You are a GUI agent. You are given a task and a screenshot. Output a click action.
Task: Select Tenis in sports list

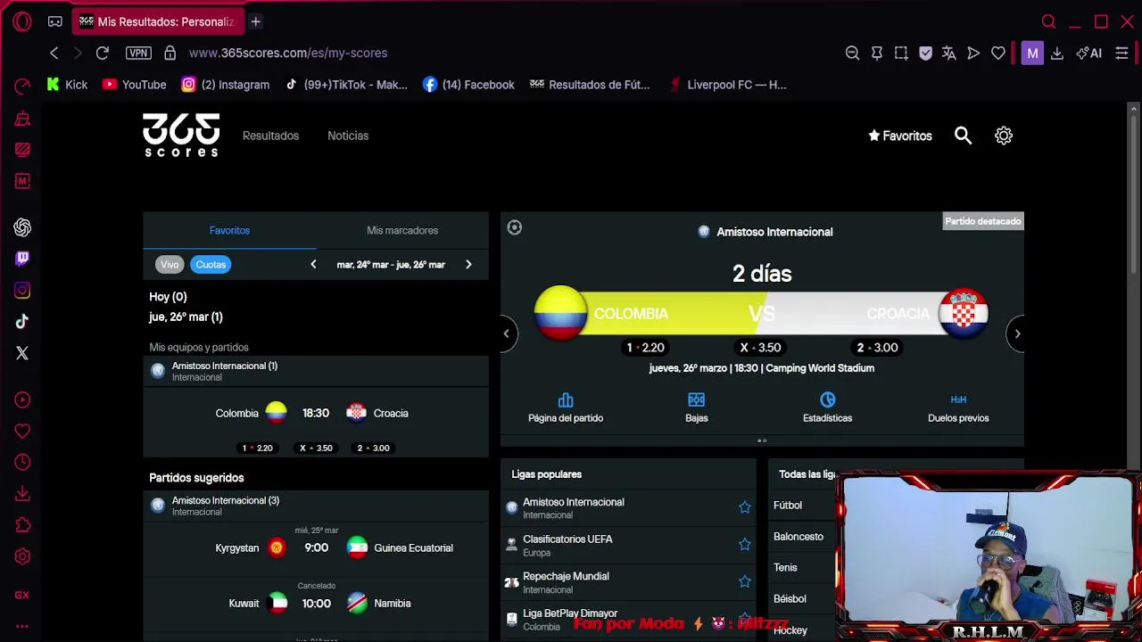[785, 567]
